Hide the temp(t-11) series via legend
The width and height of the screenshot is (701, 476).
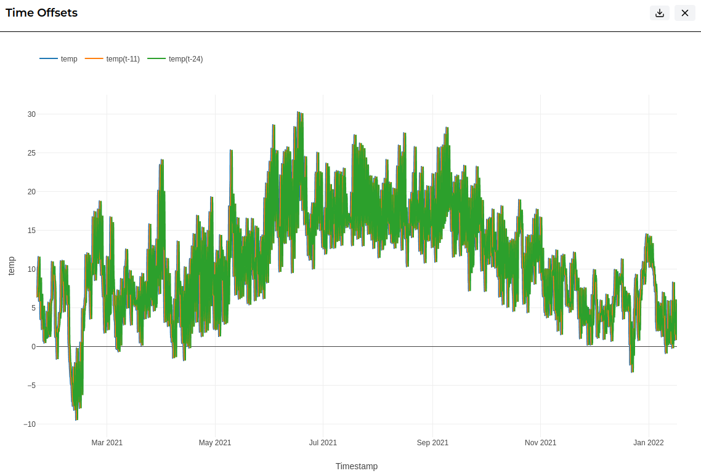pos(123,59)
